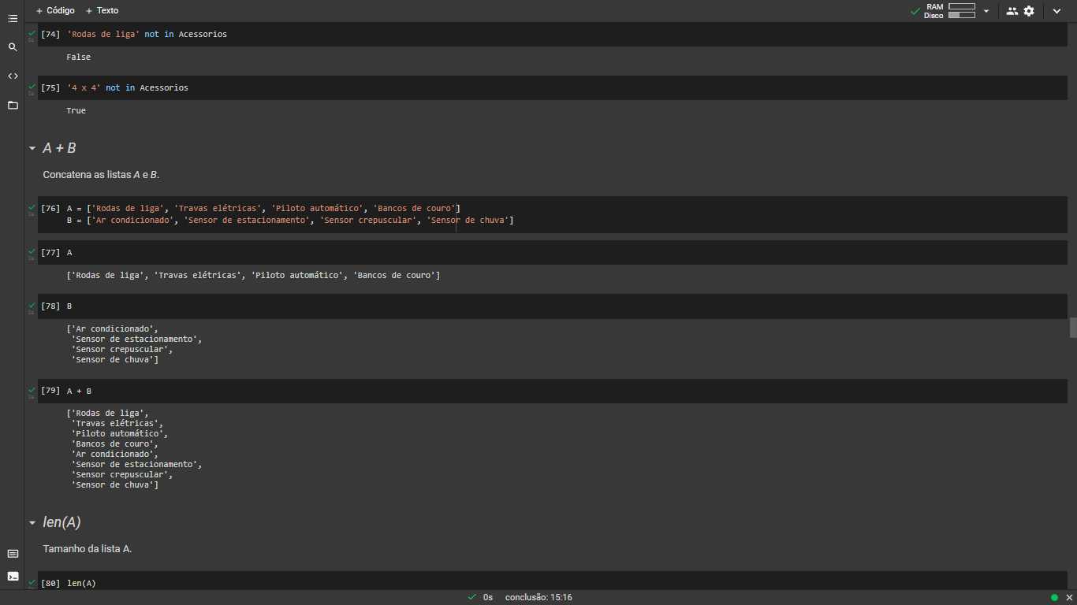Click 'Bancos de couro' in cell 79 output
Screen dimensions: 1077x605
113,444
